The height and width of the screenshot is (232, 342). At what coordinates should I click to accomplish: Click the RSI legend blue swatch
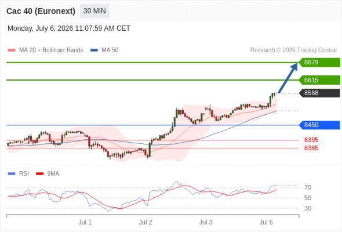pos(12,174)
